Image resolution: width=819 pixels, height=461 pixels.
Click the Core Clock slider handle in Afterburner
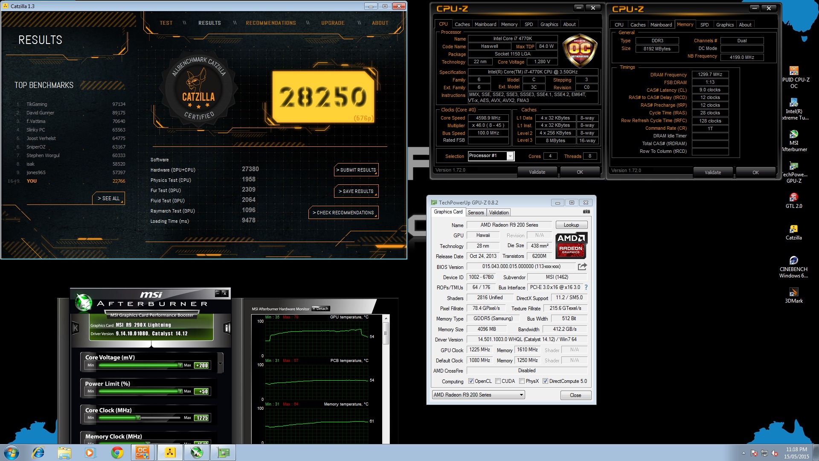coord(138,418)
